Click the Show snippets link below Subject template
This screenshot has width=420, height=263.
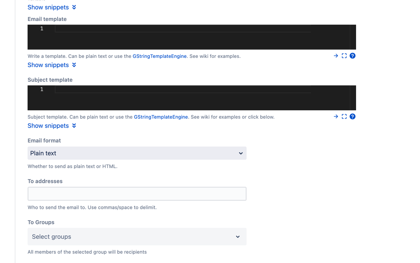[x=48, y=125]
